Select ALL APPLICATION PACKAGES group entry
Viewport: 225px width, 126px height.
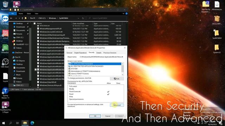(95, 64)
